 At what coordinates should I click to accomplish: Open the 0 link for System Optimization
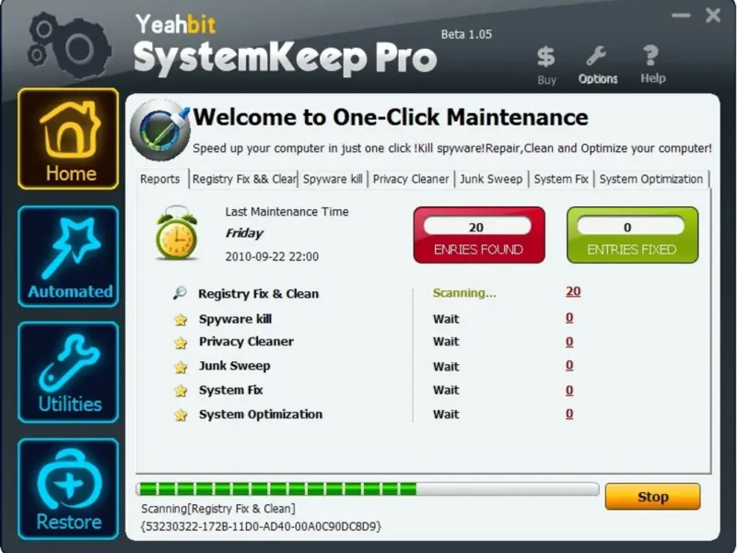(569, 414)
